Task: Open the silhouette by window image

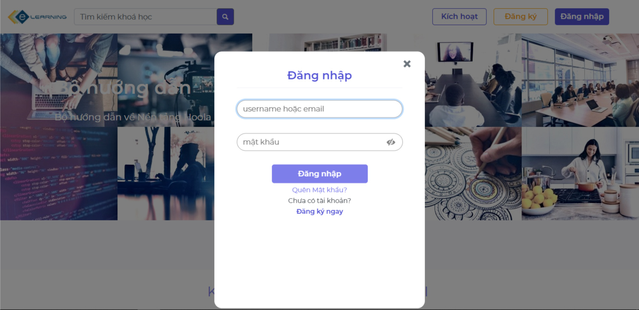Action: point(166,173)
